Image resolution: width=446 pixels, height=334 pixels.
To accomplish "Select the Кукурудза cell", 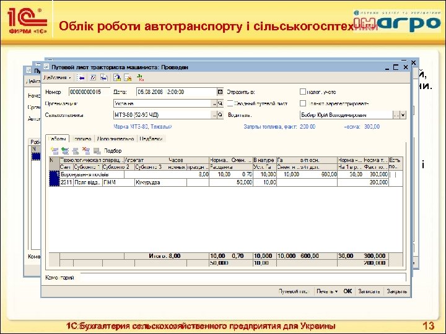I will (x=160, y=182).
